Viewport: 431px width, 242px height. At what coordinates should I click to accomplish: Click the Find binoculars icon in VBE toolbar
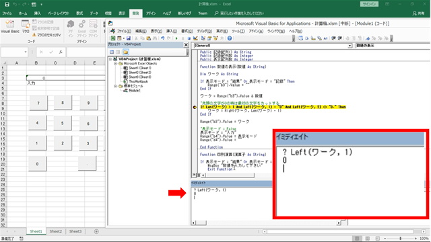[155, 38]
